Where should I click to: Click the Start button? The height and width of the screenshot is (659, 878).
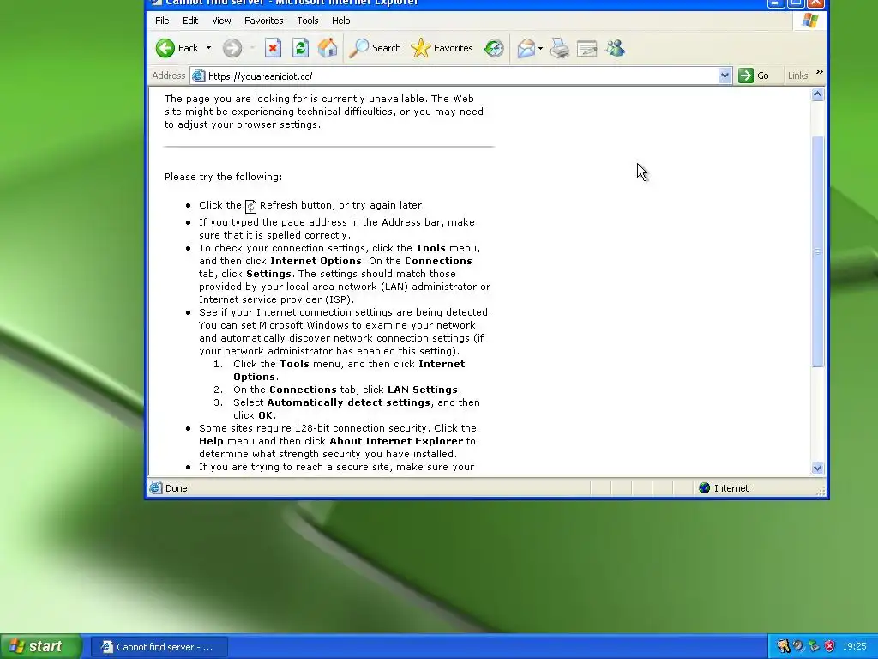39,647
